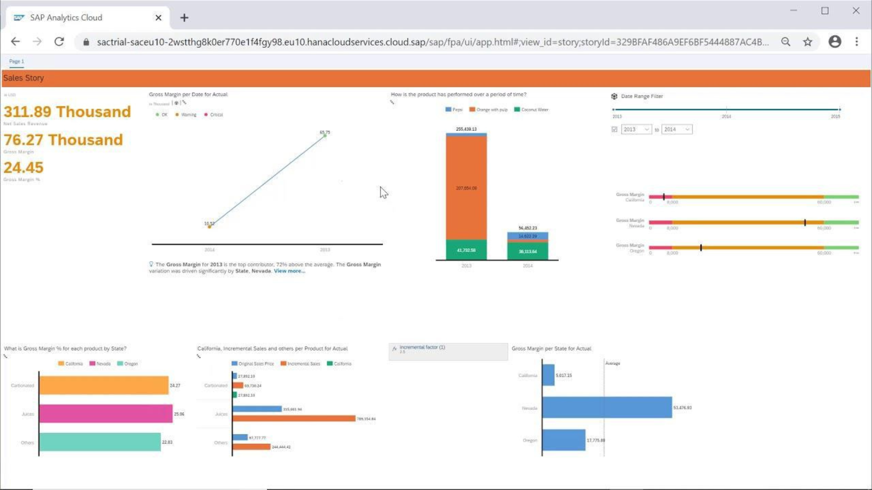Click the date range slider left handle

[x=613, y=109]
